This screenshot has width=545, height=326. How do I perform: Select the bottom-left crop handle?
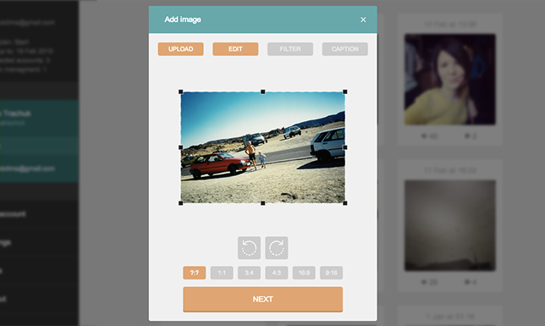click(x=181, y=203)
